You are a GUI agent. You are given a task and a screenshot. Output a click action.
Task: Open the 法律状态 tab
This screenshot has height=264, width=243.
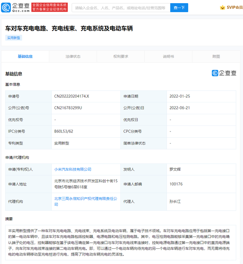click(x=73, y=56)
